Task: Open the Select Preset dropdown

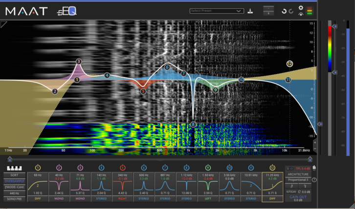Action: point(217,11)
